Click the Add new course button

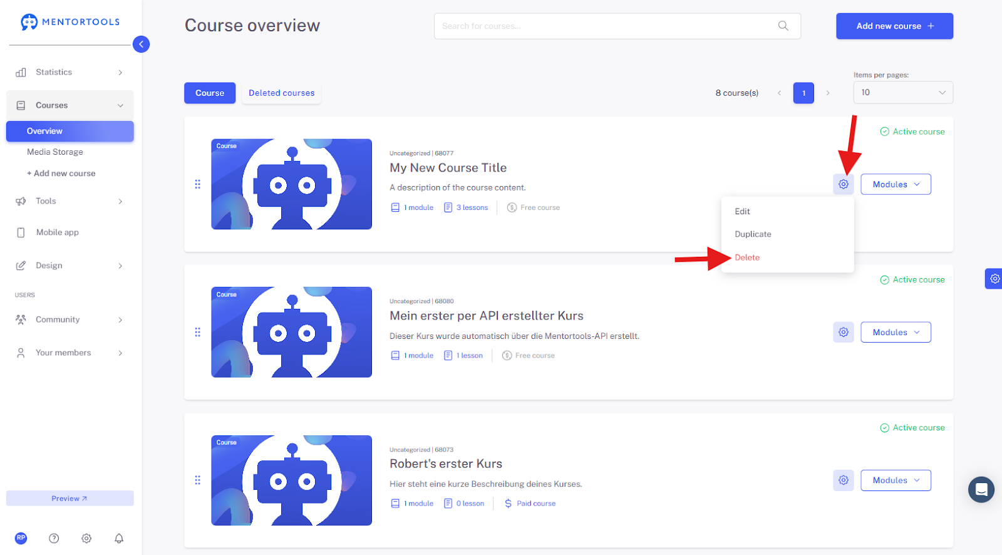tap(894, 26)
